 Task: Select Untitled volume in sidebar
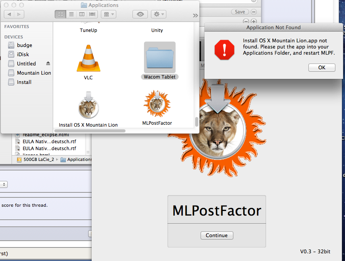point(26,64)
